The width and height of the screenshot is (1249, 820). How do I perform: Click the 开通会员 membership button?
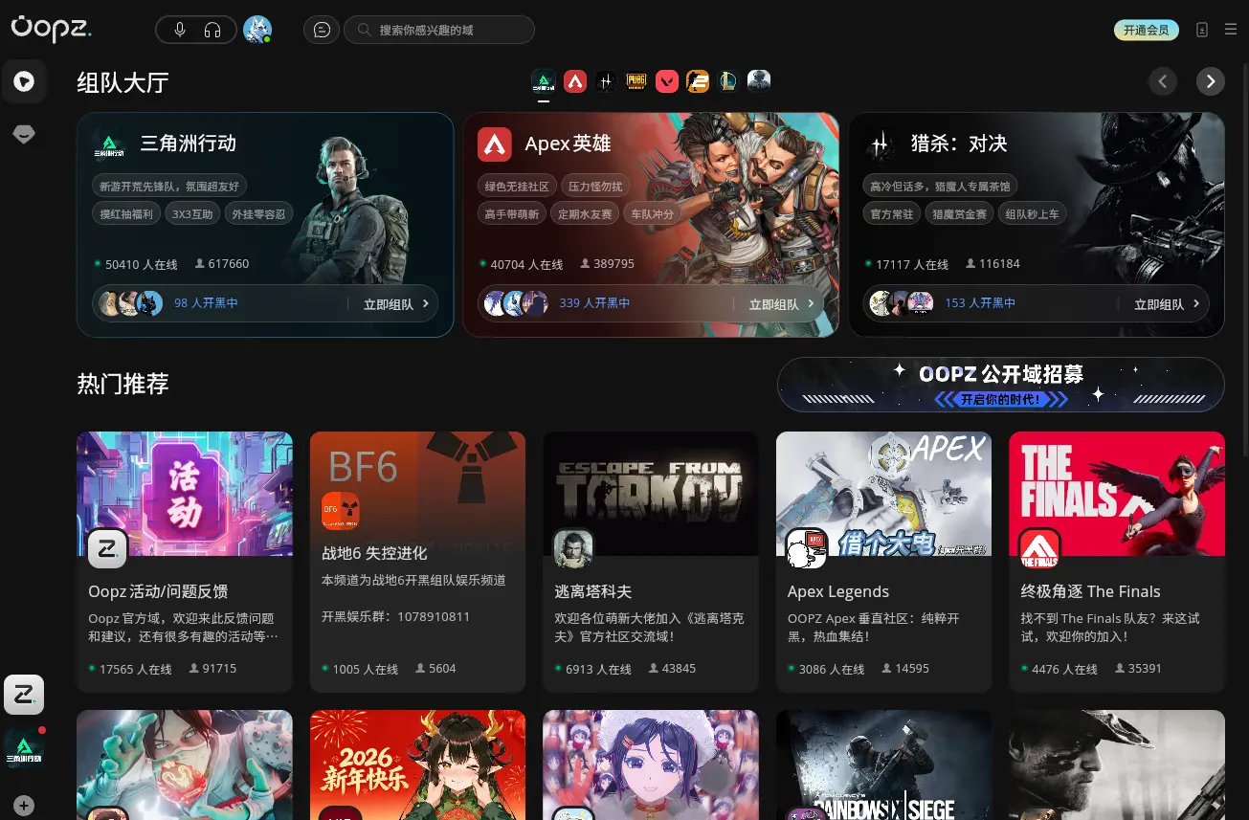point(1146,30)
